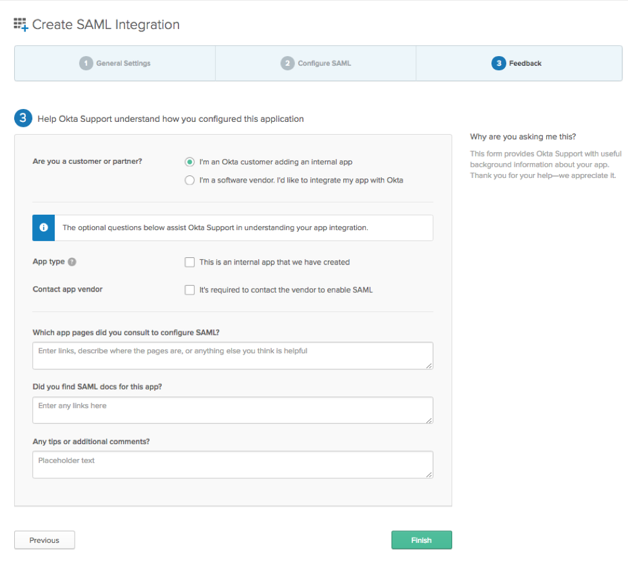Click resize handle of 'Which app pages' textarea
Screen dimensions: 628x568
[429, 366]
